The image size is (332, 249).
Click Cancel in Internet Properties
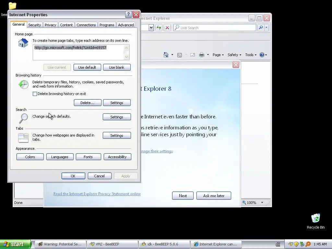(100, 176)
